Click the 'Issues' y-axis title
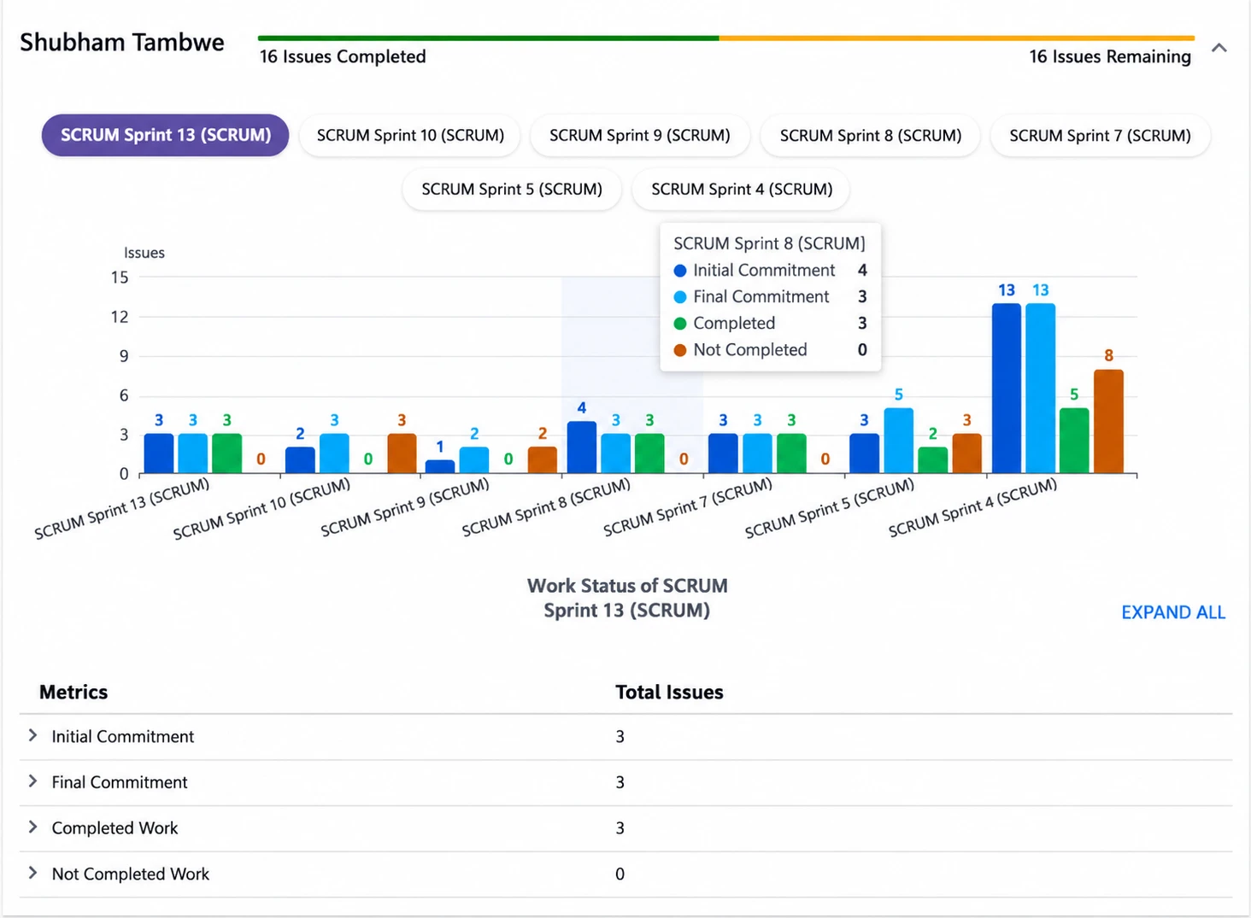 coord(144,253)
